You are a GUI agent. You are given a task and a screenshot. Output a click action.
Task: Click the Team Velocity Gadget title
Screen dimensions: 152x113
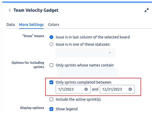pyautogui.click(x=36, y=10)
